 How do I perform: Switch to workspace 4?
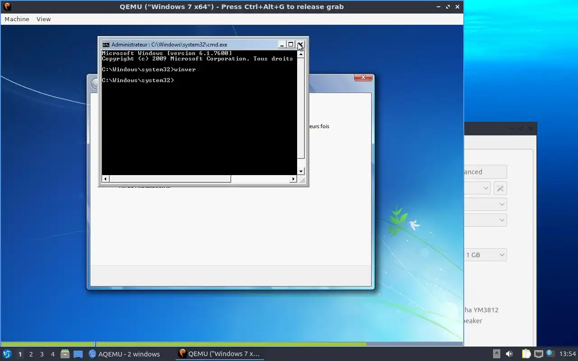(x=52, y=354)
